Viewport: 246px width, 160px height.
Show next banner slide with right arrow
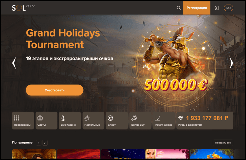click(x=231, y=63)
